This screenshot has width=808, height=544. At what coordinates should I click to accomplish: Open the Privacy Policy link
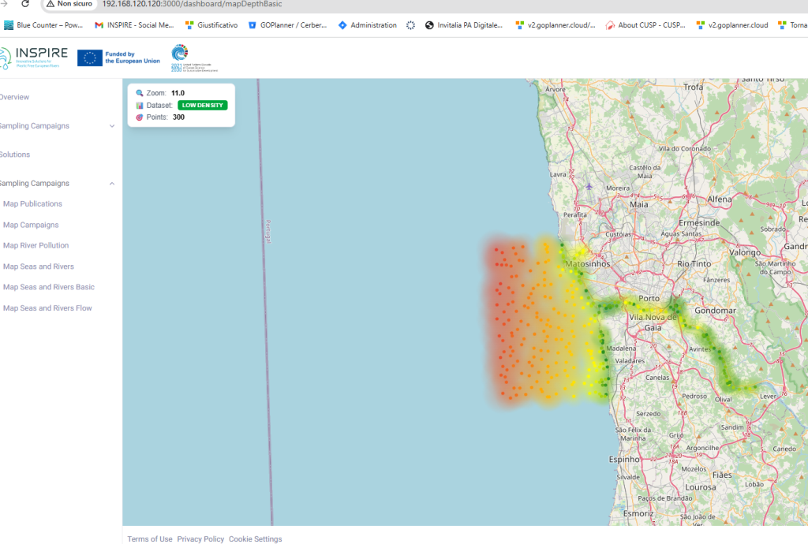[200, 539]
